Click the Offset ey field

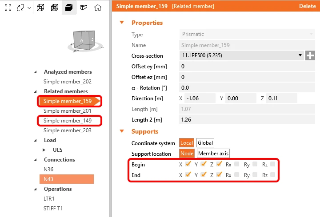coord(247,67)
